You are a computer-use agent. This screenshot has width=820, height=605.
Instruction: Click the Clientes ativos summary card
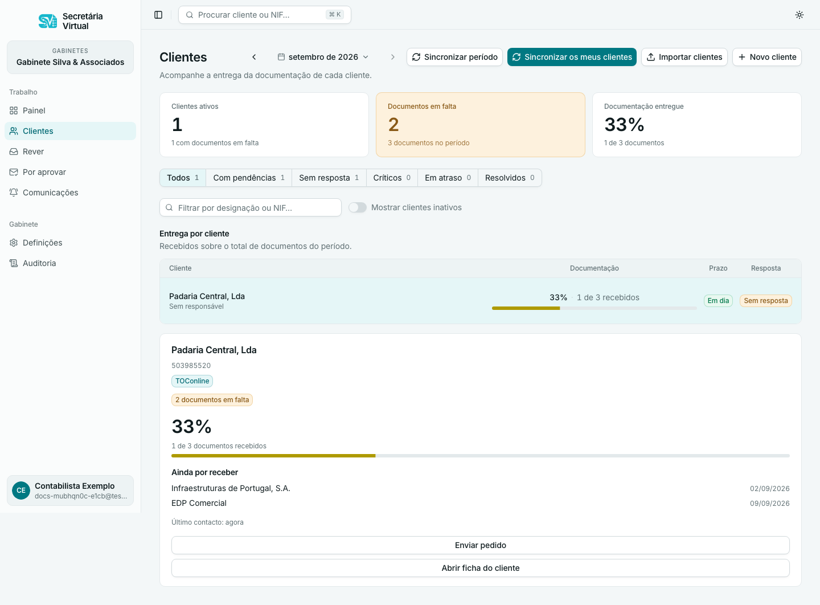[264, 125]
